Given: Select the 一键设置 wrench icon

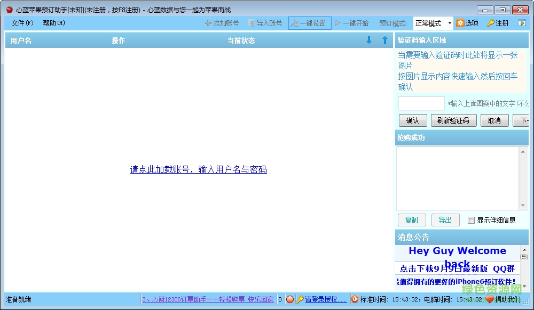Looking at the screenshot, I should click(x=294, y=23).
